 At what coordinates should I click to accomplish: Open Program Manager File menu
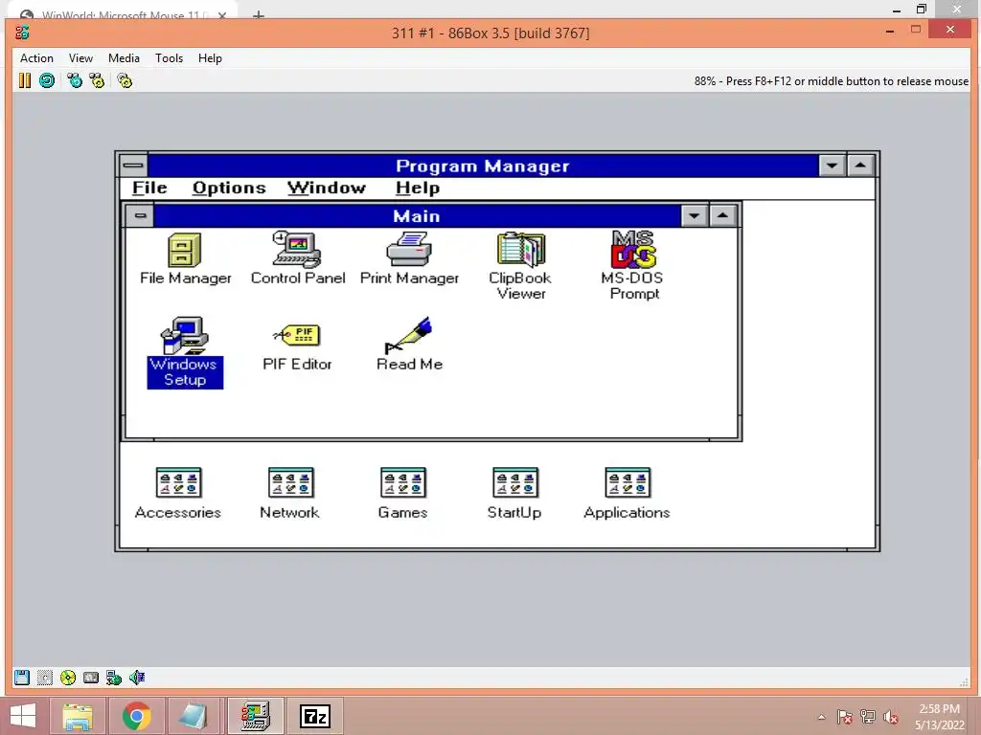pyautogui.click(x=149, y=188)
